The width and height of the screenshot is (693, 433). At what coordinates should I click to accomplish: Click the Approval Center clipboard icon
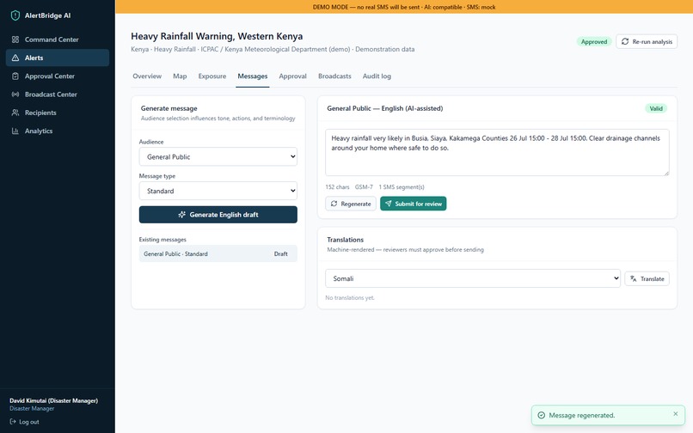click(15, 76)
